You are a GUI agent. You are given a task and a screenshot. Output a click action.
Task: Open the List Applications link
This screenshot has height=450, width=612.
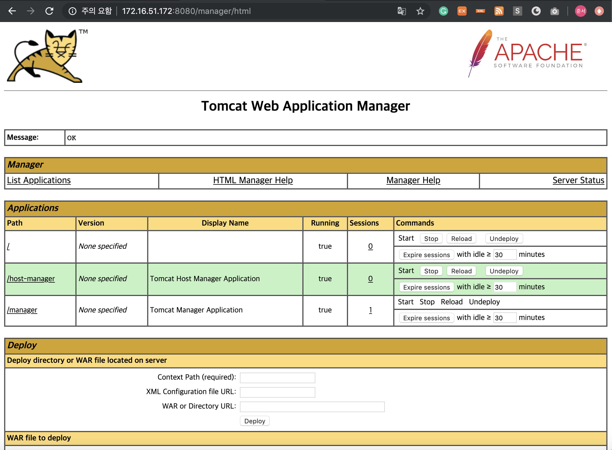coord(39,180)
